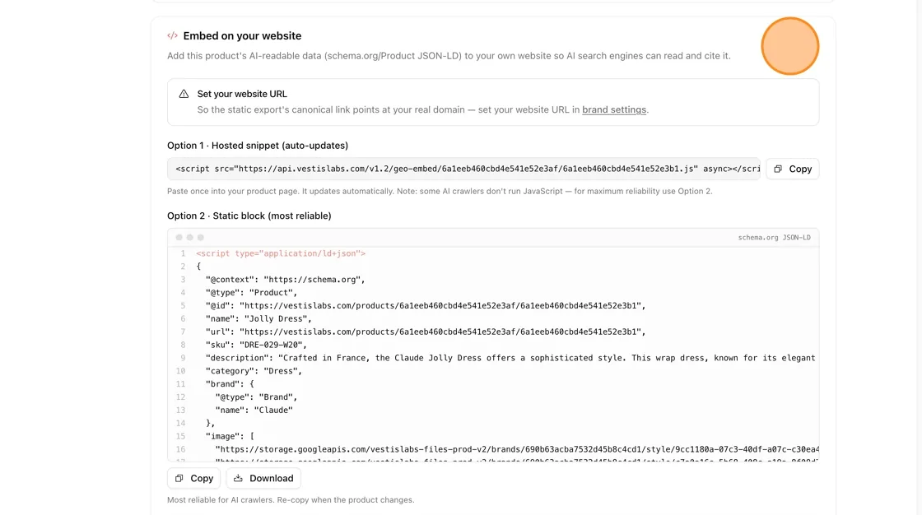Click the Add this product's AI-readable data description

click(x=449, y=56)
